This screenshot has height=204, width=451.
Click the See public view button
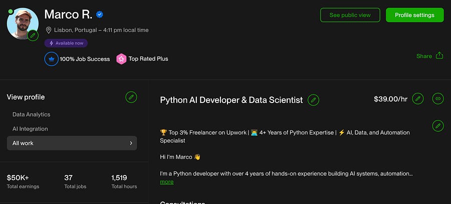(350, 15)
